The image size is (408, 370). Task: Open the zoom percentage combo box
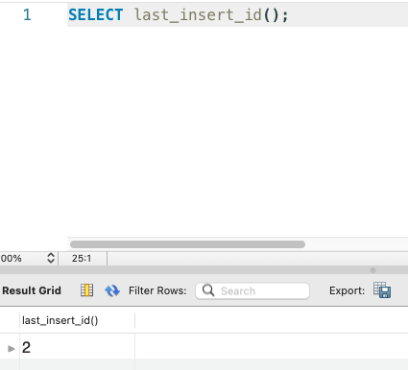click(28, 258)
